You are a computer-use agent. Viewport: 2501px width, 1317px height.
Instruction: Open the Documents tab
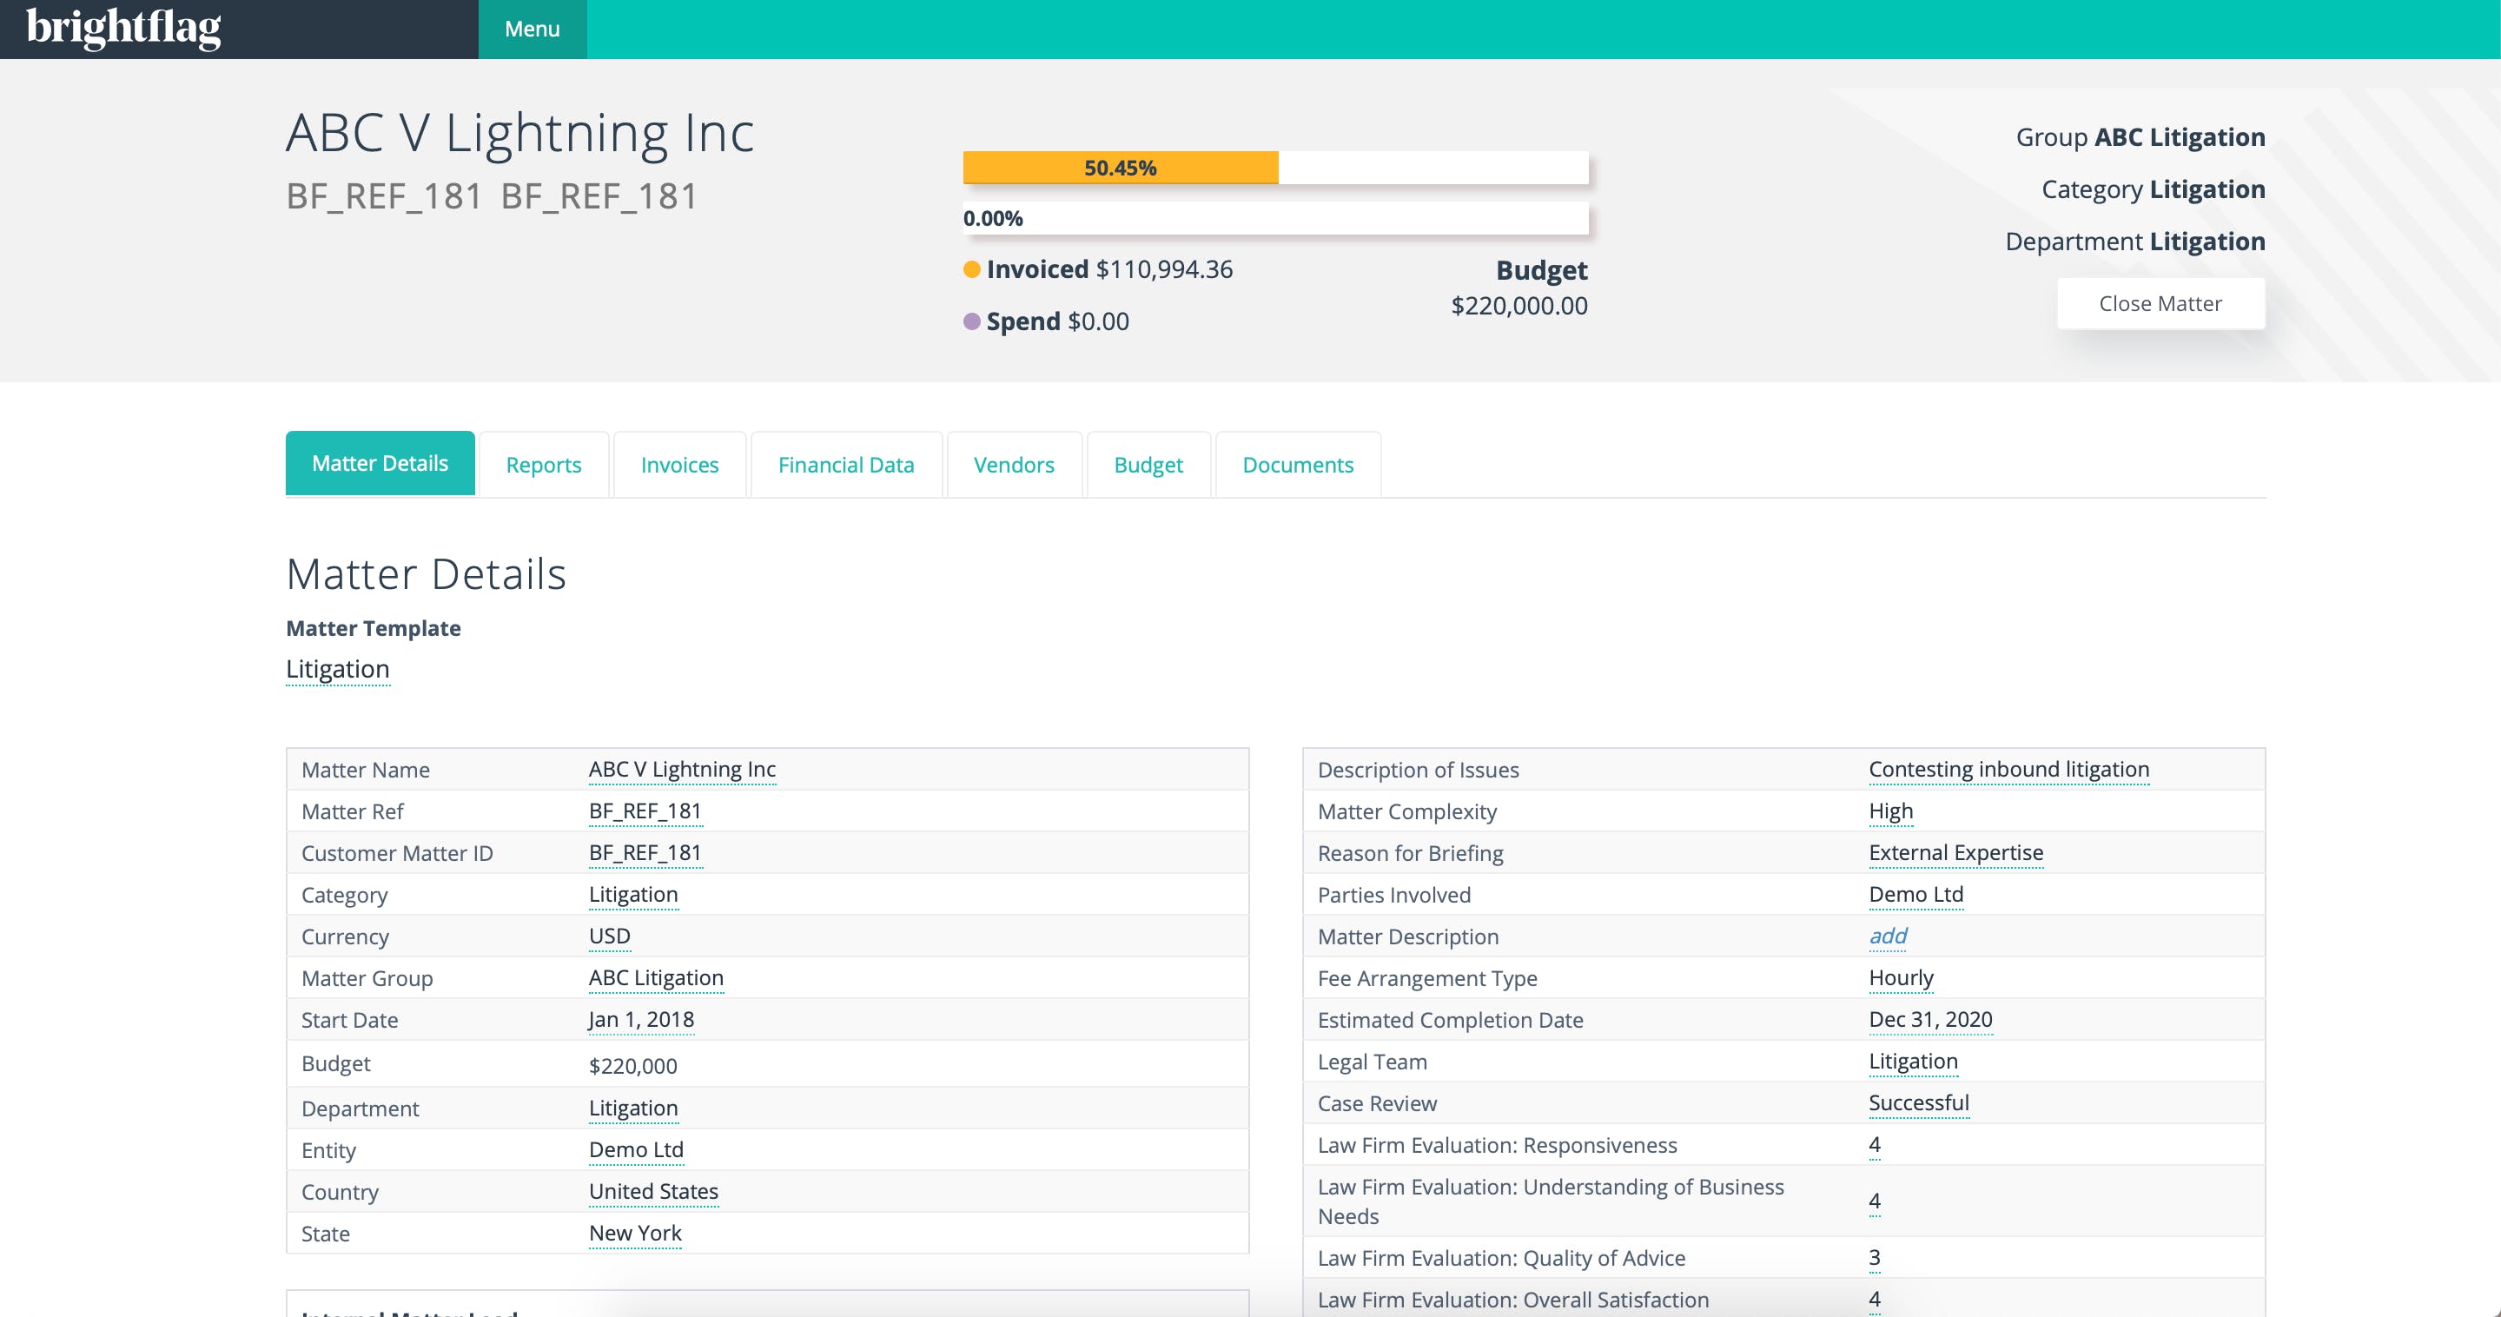tap(1297, 466)
